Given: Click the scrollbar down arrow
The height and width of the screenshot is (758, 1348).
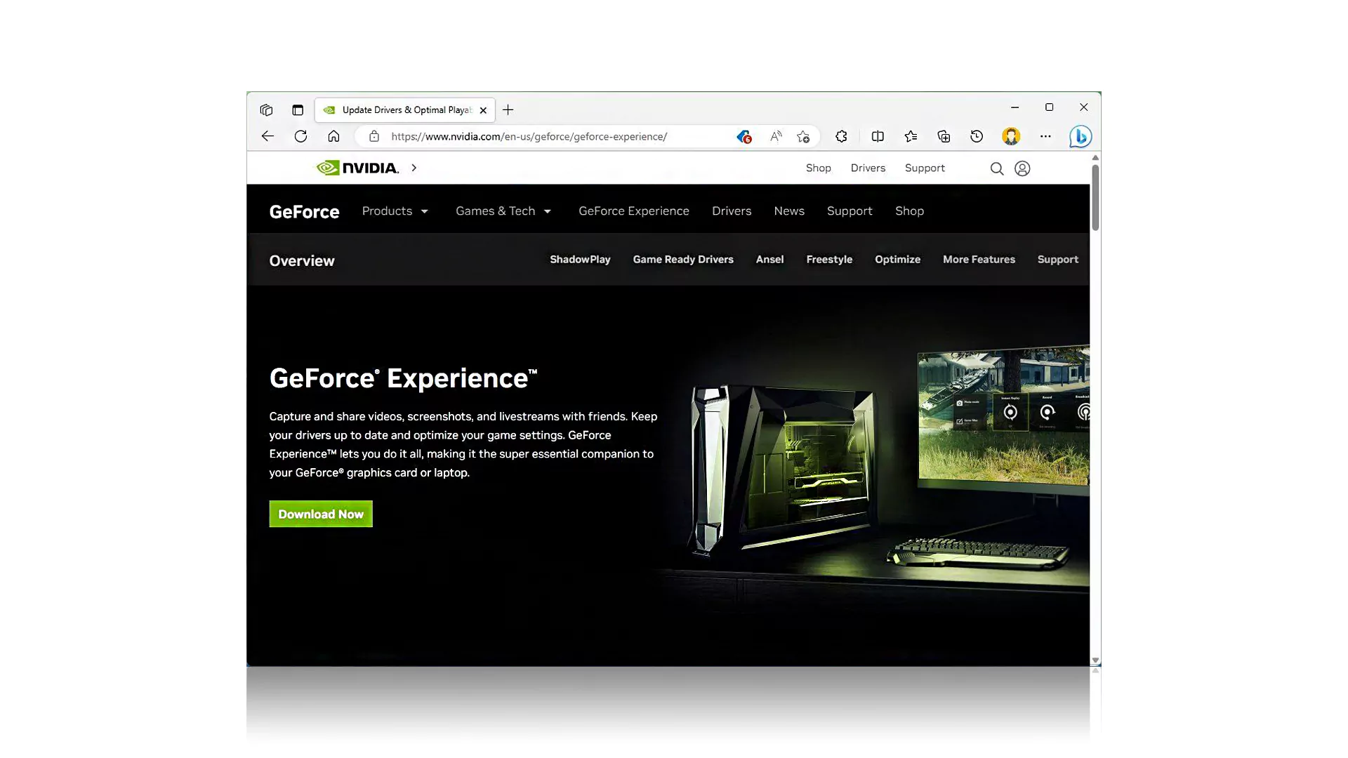Looking at the screenshot, I should pyautogui.click(x=1095, y=660).
